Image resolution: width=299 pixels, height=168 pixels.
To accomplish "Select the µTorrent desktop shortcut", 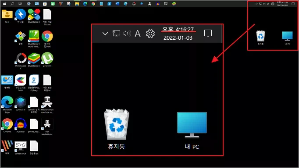I will (x=47, y=60).
